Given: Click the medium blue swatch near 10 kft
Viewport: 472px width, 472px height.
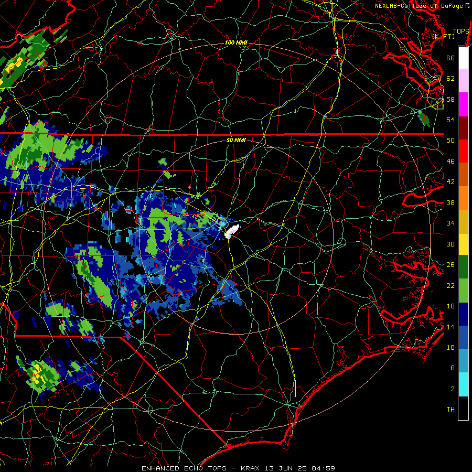Looking at the screenshot, I should tap(463, 337).
